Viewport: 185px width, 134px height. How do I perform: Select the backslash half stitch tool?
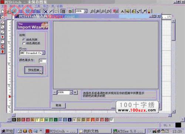[3, 27]
